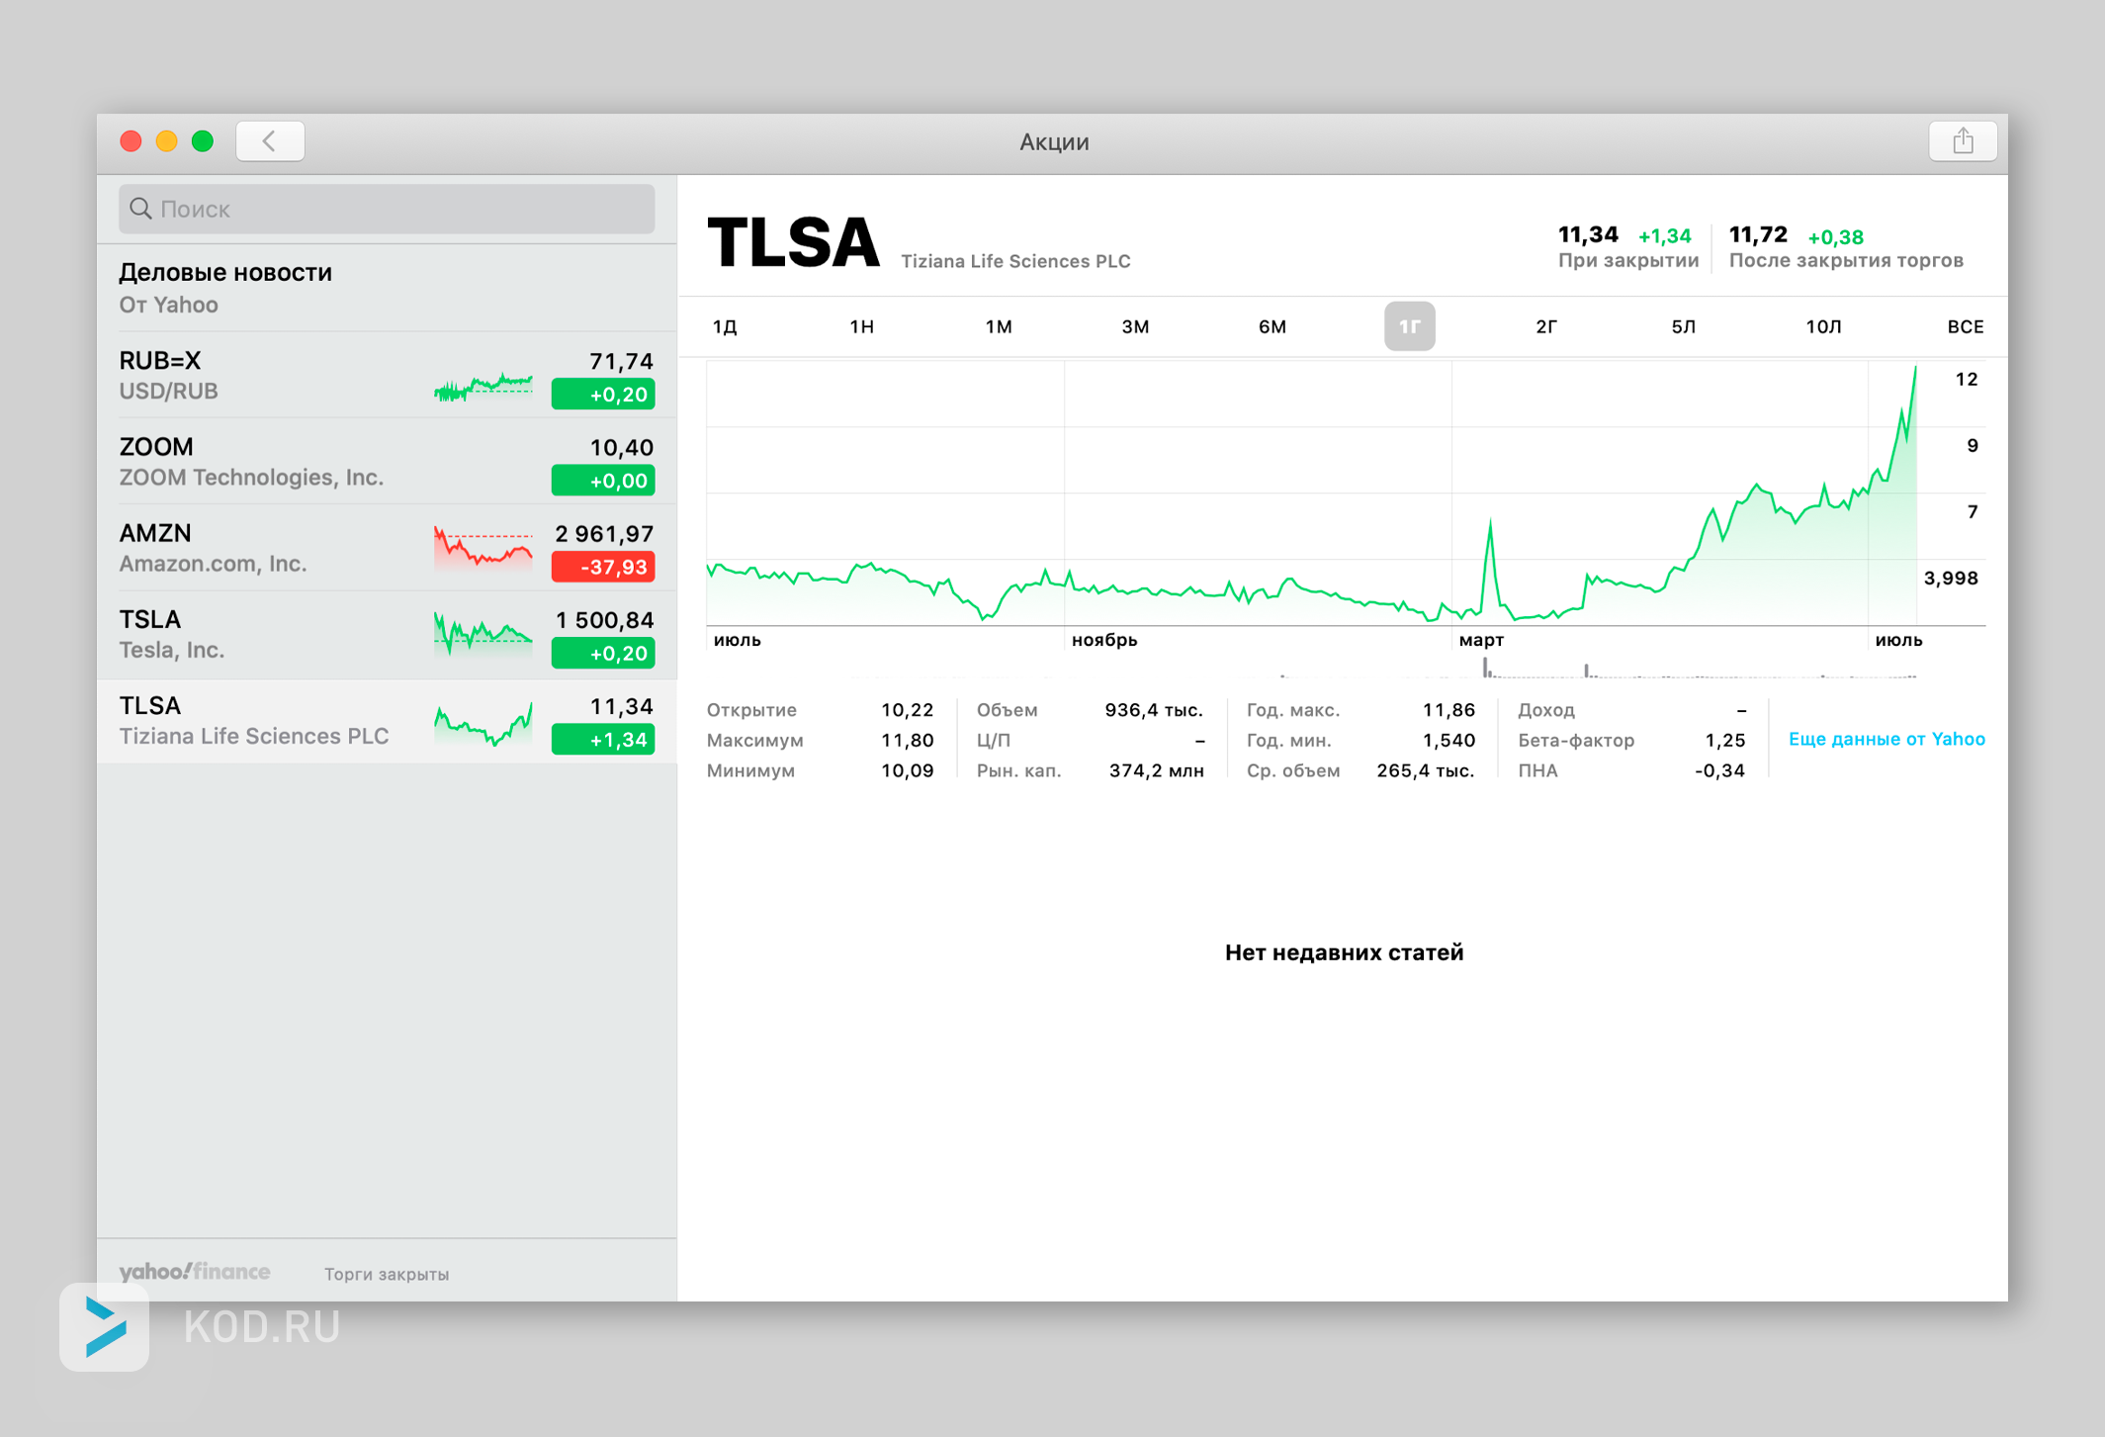Click the AMZN red sparkline chart

tap(483, 548)
